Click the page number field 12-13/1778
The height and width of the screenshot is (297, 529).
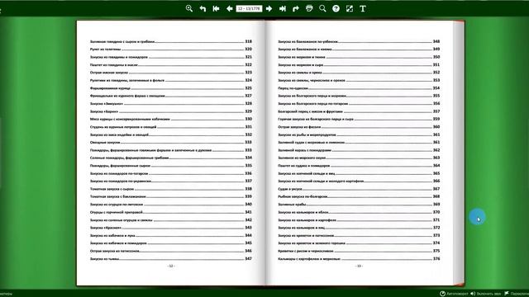click(249, 9)
